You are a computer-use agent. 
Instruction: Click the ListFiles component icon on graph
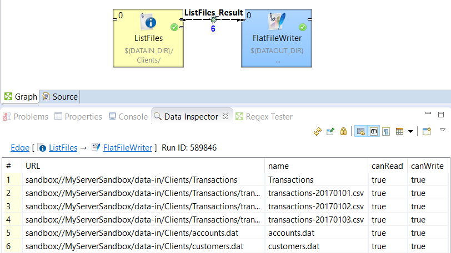(x=149, y=22)
